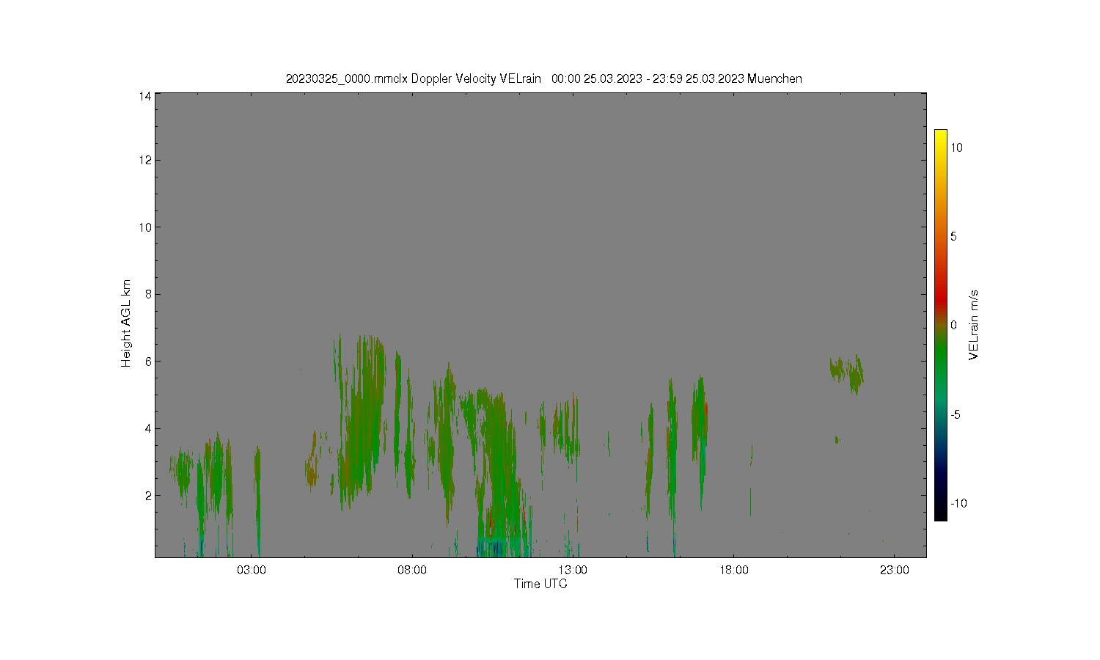
Task: Click the 'Time UTC' x-axis label
Action: pos(540,584)
